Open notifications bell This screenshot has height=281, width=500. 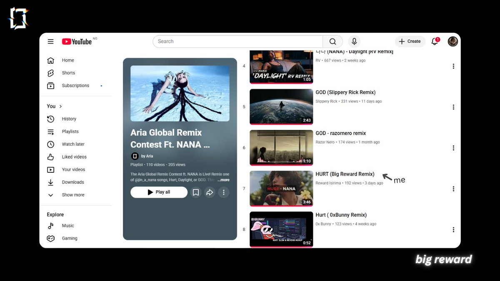point(435,41)
